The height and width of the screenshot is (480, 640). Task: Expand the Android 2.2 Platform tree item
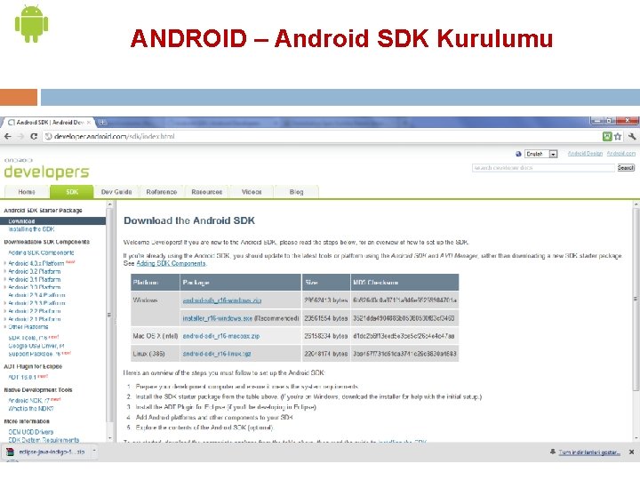coord(5,311)
